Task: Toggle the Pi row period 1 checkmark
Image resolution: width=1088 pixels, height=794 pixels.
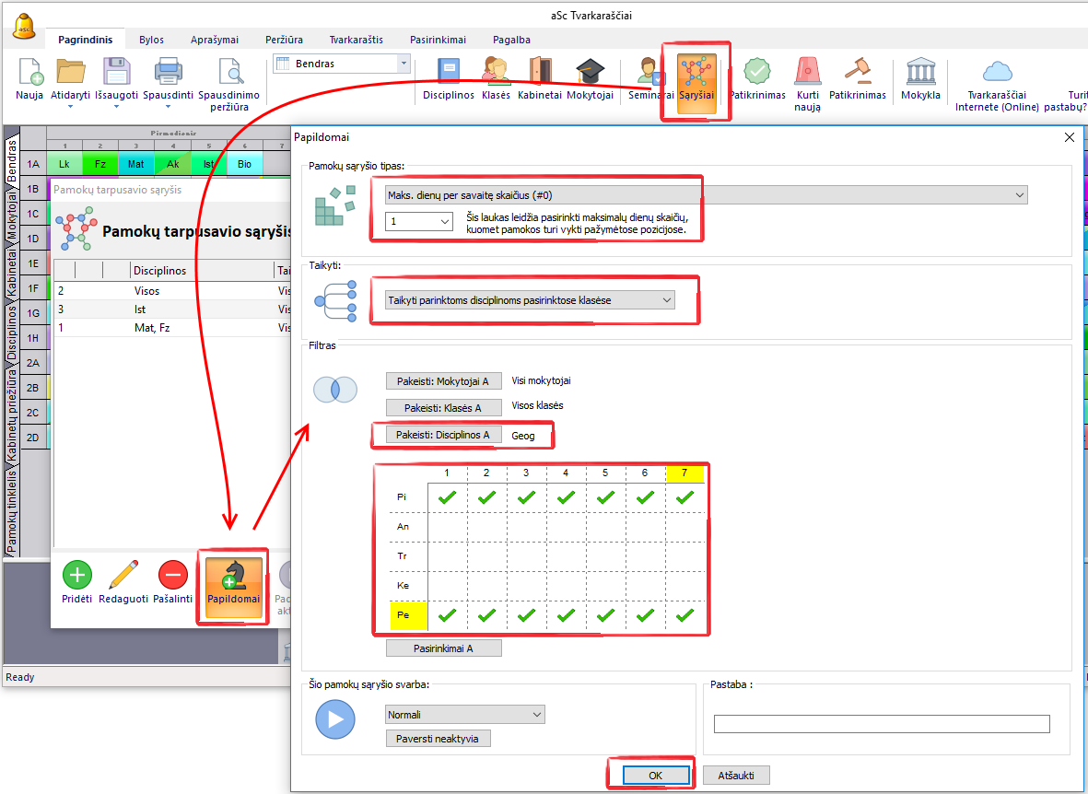Action: pos(447,497)
